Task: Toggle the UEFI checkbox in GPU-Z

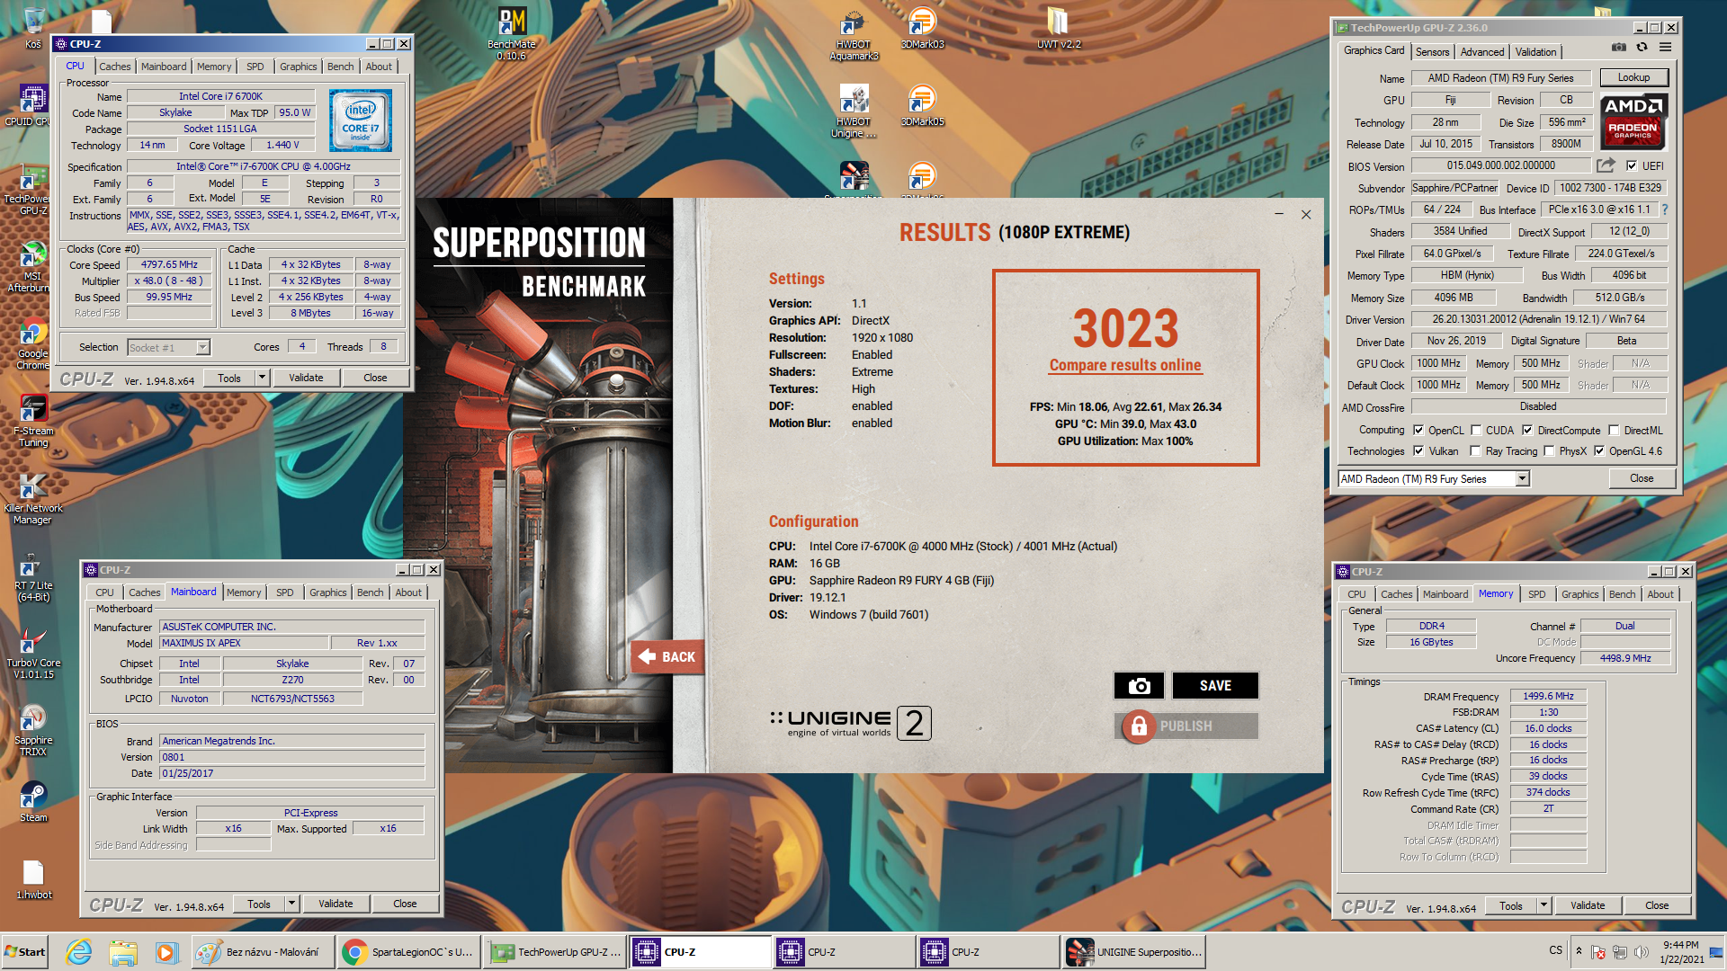Action: [x=1632, y=165]
